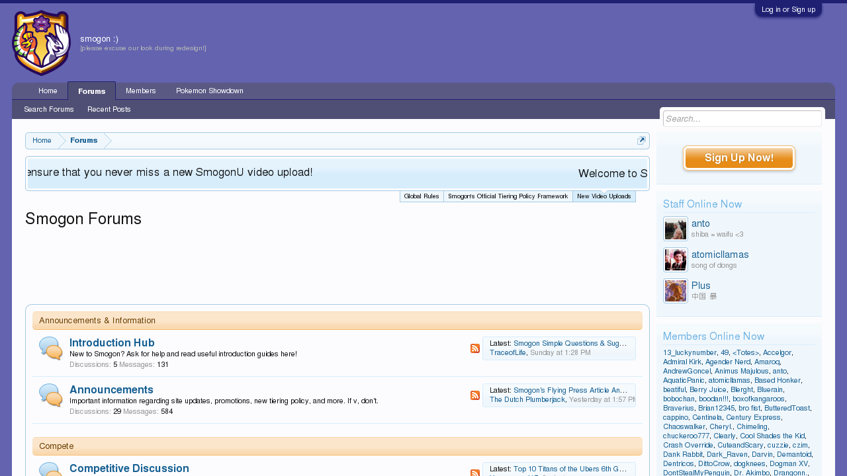847x476 pixels.
Task: Open latest thread Top 10 Titans of Ubers
Action: coord(570,469)
